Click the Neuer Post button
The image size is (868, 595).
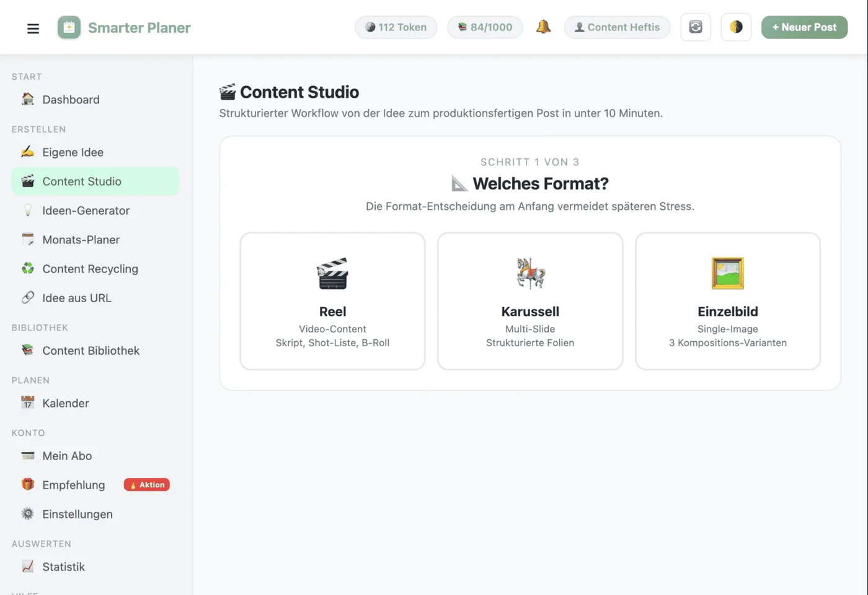[x=804, y=27]
